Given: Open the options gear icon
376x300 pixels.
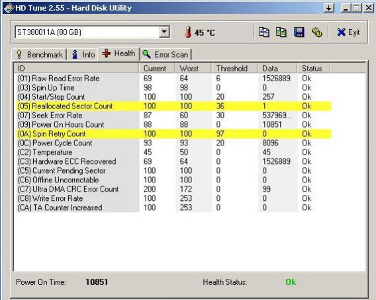Looking at the screenshot, I should (x=317, y=32).
